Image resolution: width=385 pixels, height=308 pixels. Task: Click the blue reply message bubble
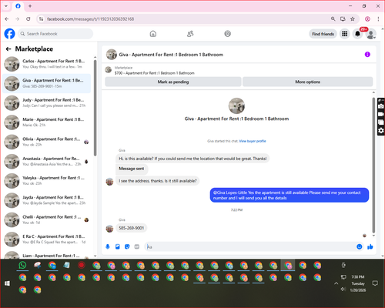290,196
